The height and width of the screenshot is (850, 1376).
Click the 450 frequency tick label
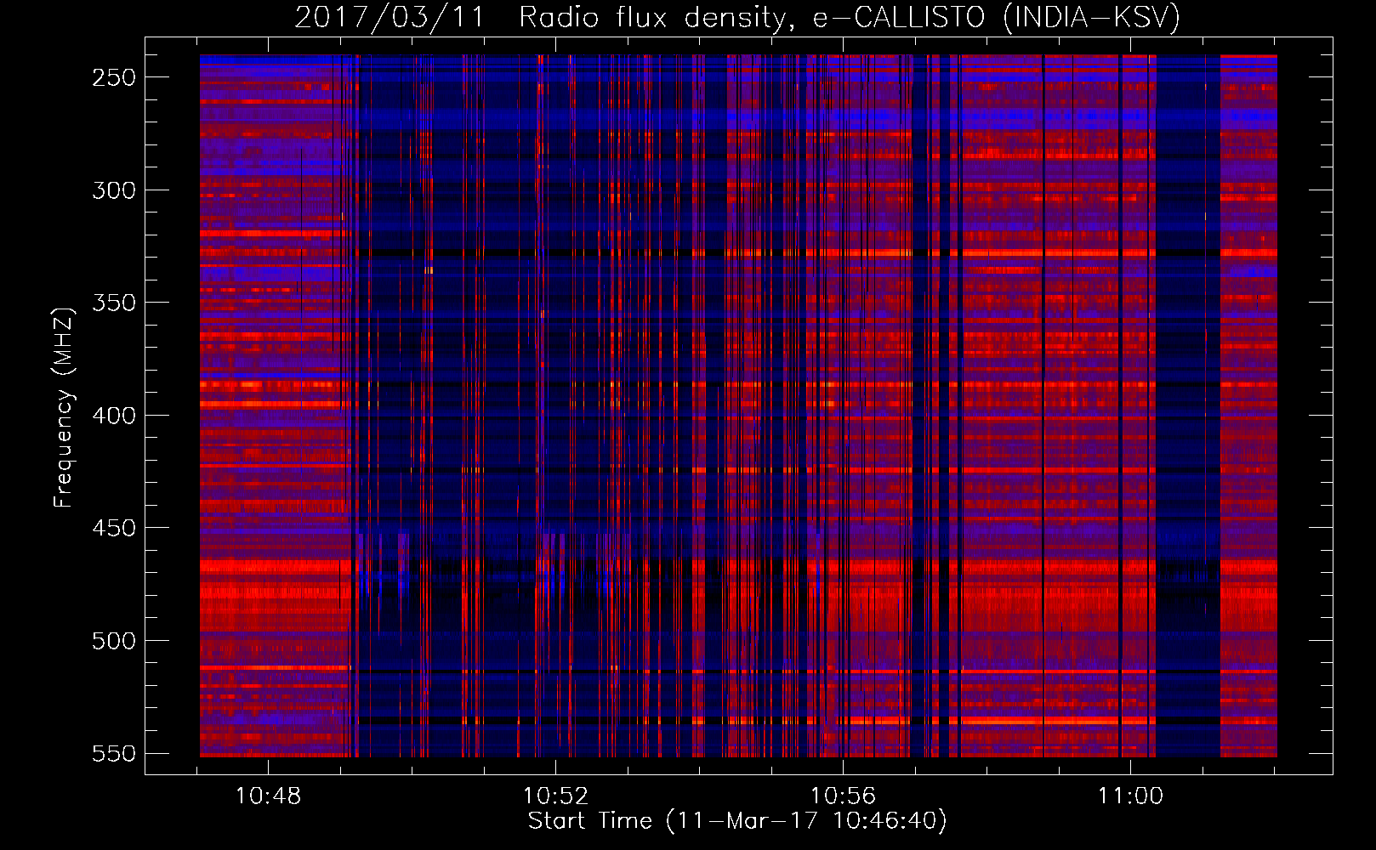click(x=114, y=528)
